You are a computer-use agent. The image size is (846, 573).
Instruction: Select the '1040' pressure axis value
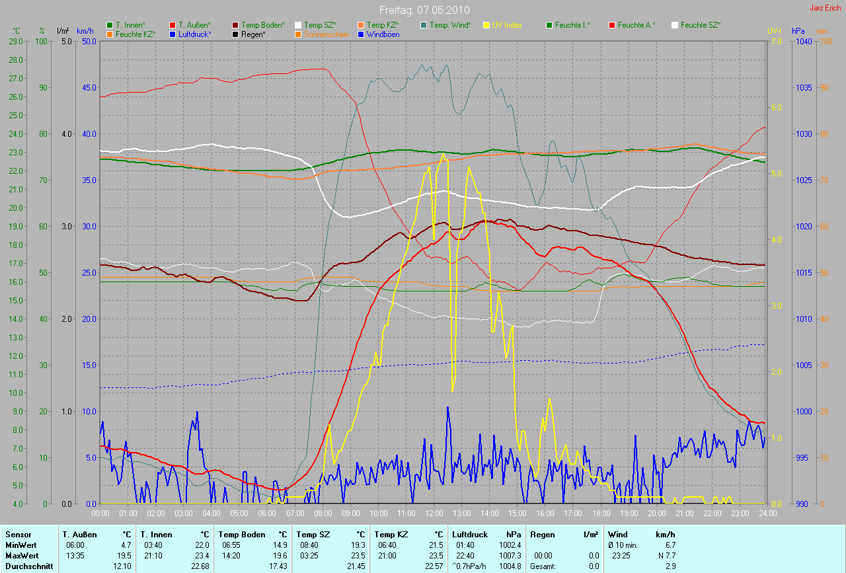coord(802,41)
